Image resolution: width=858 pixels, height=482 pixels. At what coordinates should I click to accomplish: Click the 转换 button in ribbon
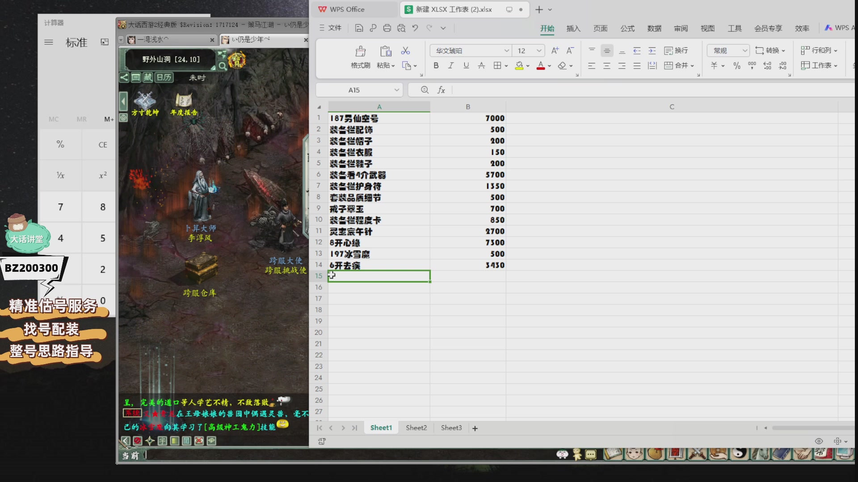coord(770,50)
